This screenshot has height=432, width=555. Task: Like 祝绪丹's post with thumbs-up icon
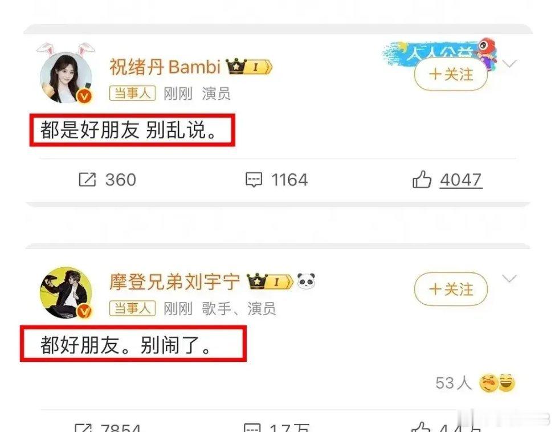[x=422, y=179]
